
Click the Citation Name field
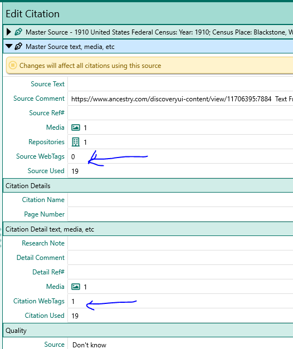tap(180, 200)
